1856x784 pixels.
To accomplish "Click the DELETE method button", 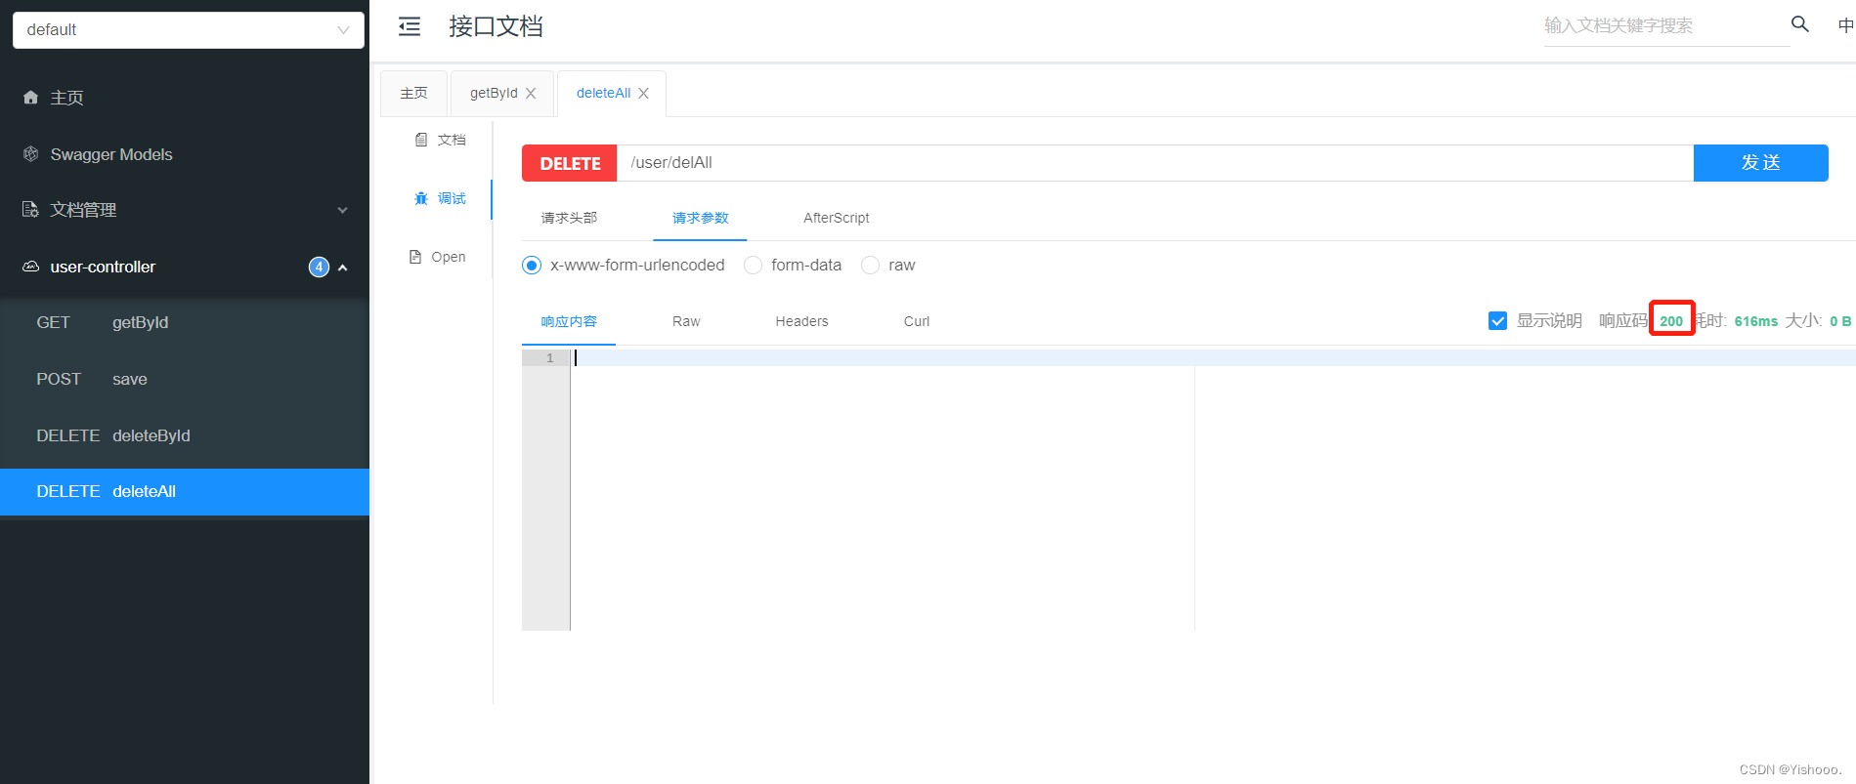I will coord(570,163).
